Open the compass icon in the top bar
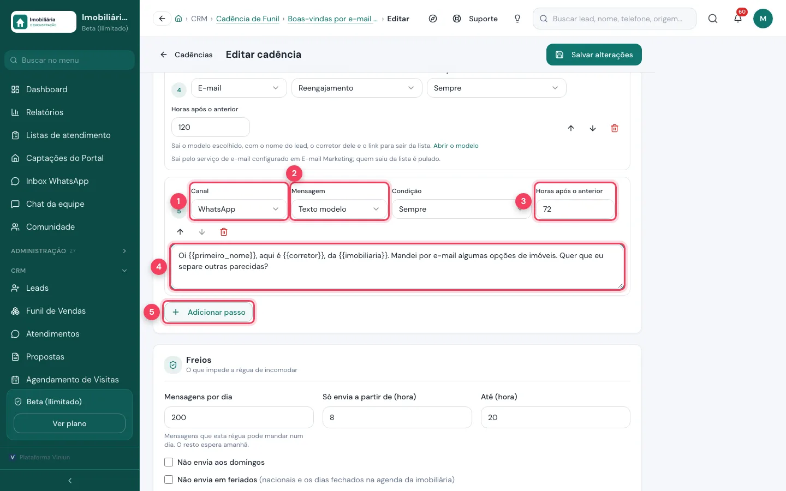Viewport: 786px width, 491px height. (433, 19)
